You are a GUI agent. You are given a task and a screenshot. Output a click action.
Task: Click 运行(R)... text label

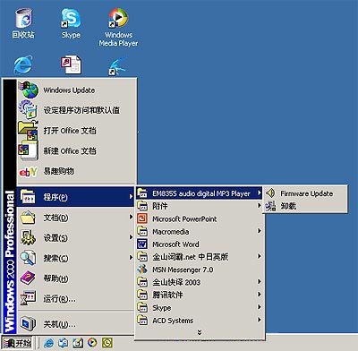point(60,298)
